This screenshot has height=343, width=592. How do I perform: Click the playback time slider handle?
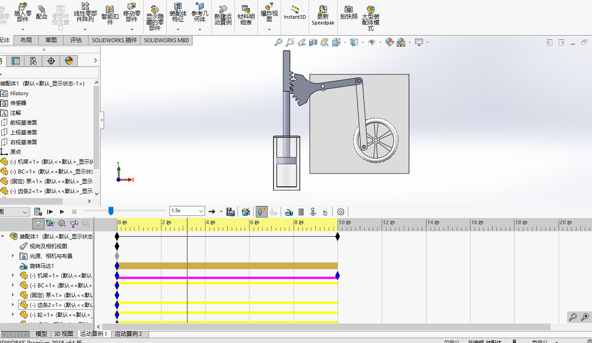coord(111,211)
